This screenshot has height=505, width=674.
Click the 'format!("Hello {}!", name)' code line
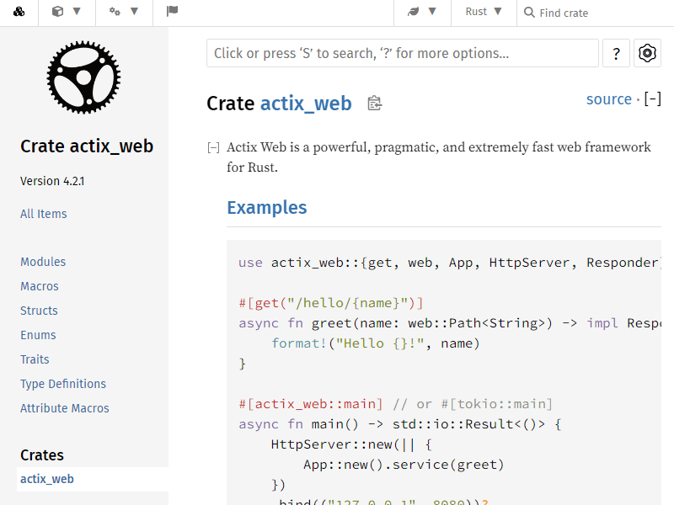point(376,343)
